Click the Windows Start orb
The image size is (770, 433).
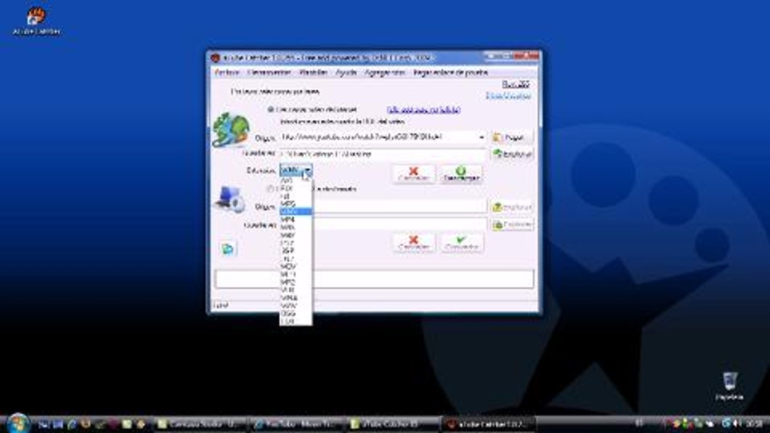coord(19,423)
